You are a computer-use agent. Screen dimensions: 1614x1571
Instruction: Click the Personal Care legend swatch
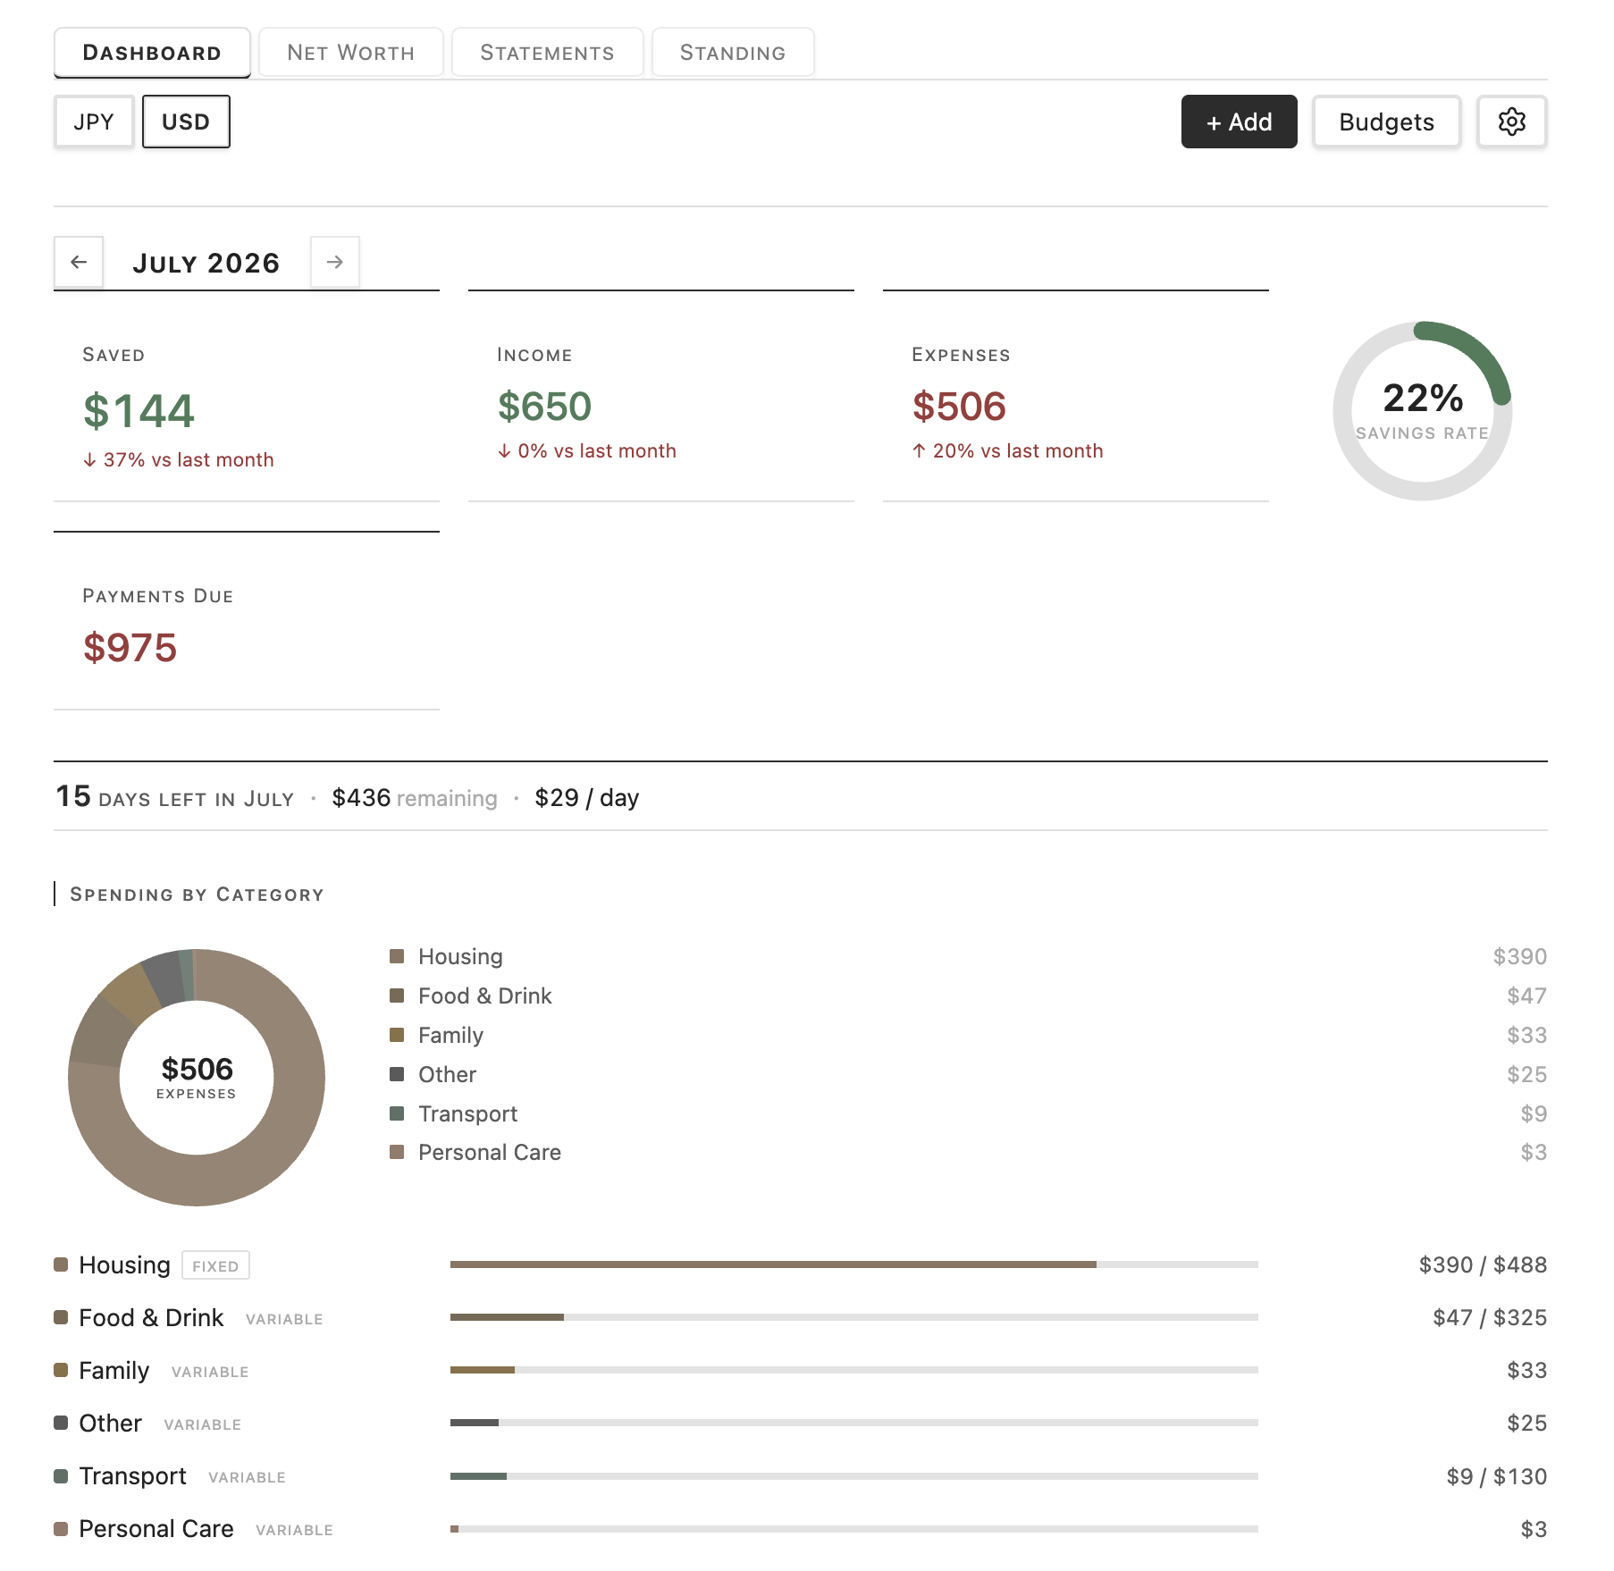click(x=397, y=1152)
